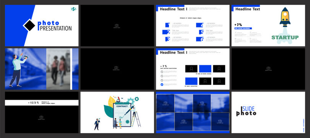The image size is (310, 138).
Task: Select the yellow leaf on the contract illustration
Action: pos(112,102)
